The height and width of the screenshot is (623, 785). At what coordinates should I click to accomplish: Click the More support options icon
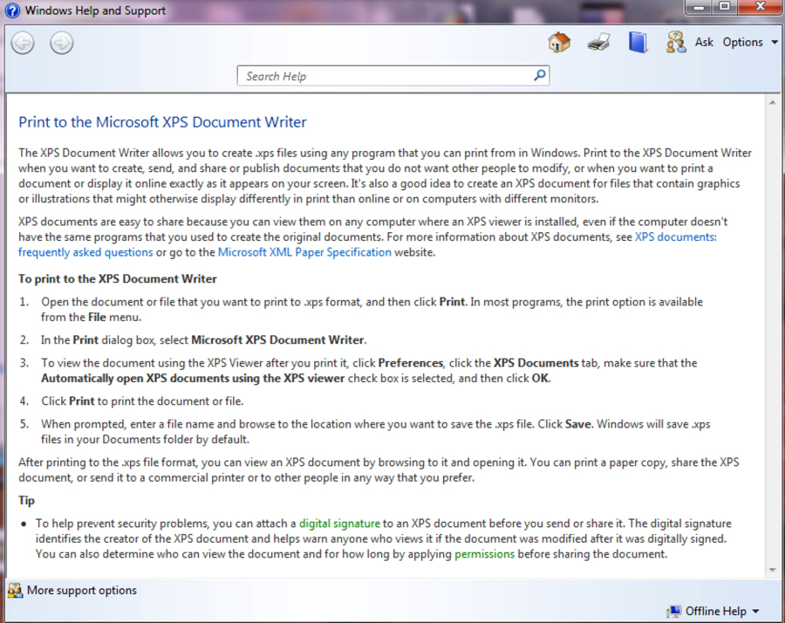tap(15, 591)
